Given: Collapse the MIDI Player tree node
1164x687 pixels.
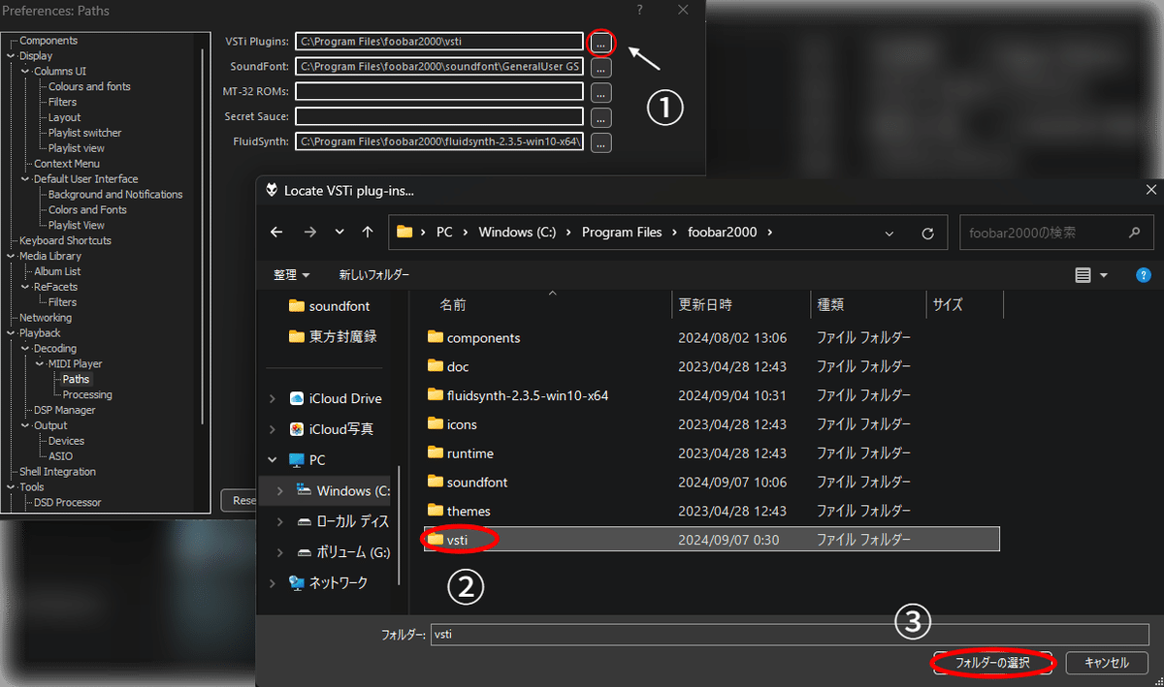Looking at the screenshot, I should coord(41,364).
